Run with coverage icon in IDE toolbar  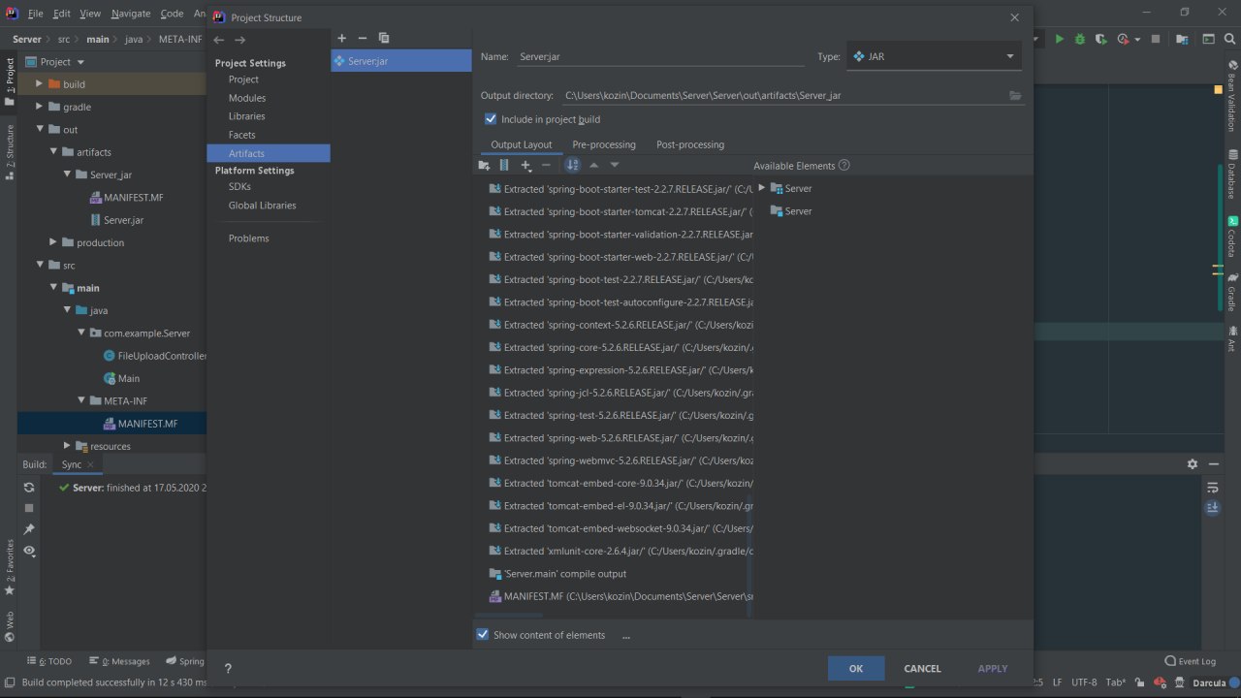coord(1100,40)
